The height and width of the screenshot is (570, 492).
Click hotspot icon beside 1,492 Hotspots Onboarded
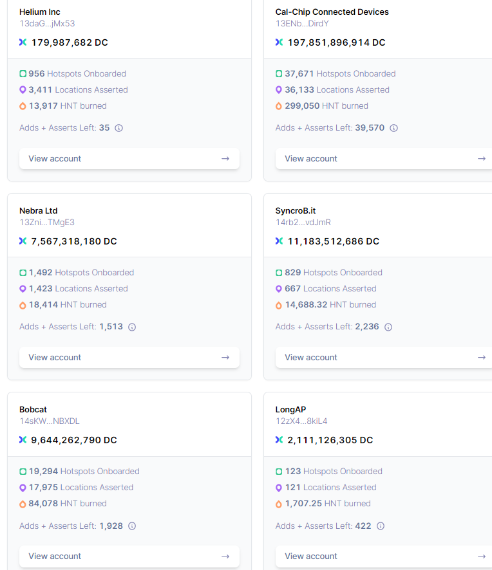[x=23, y=273]
